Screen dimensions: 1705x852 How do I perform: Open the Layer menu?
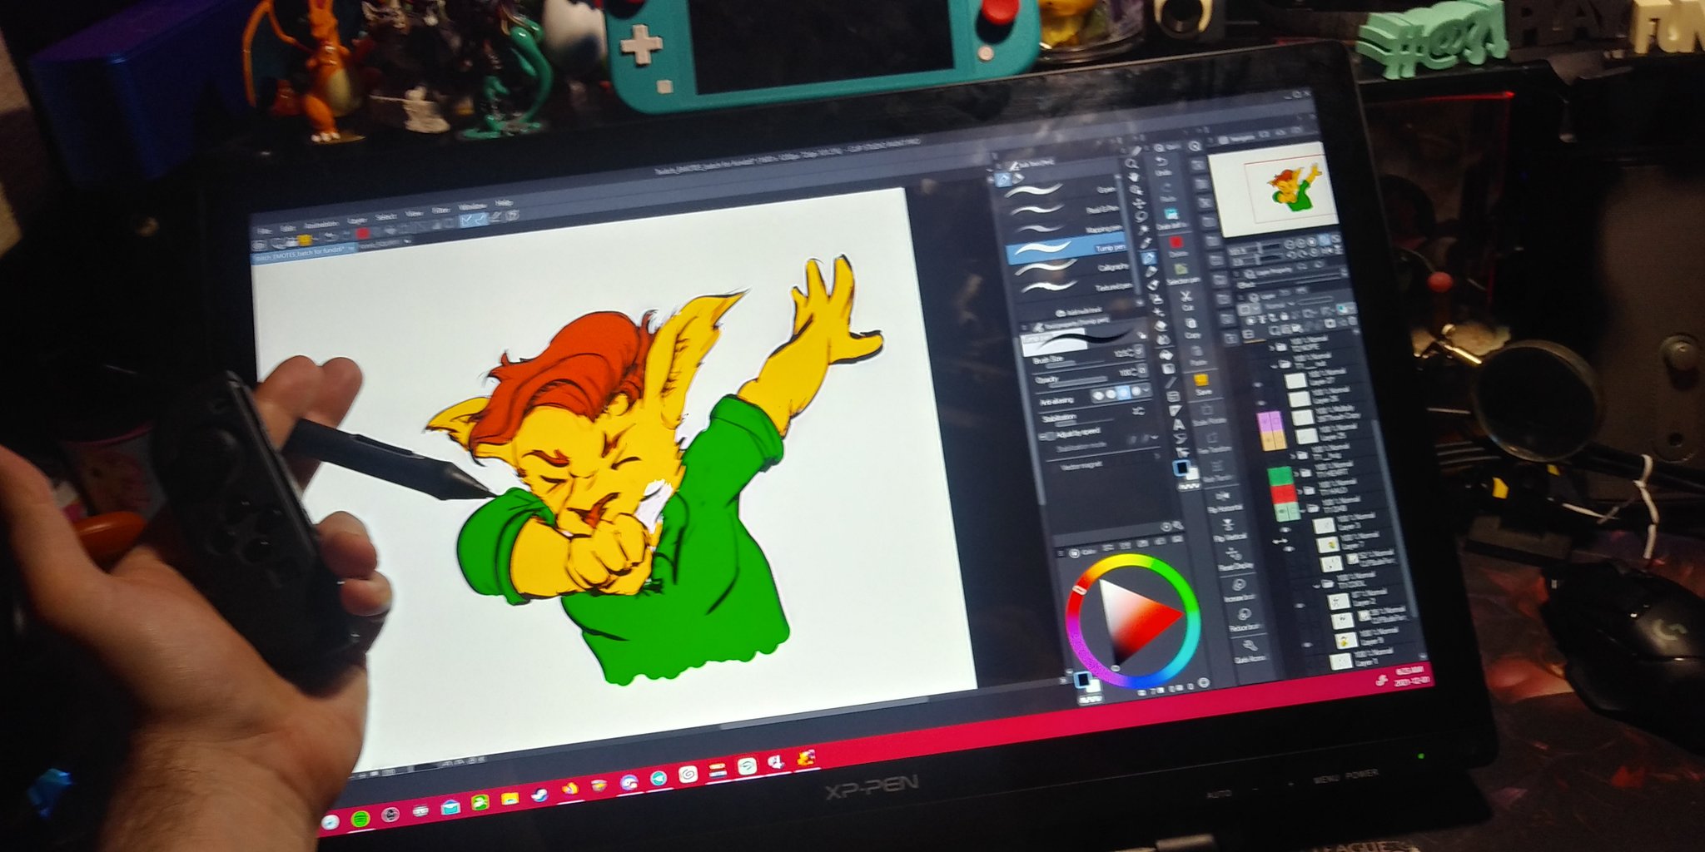(355, 220)
